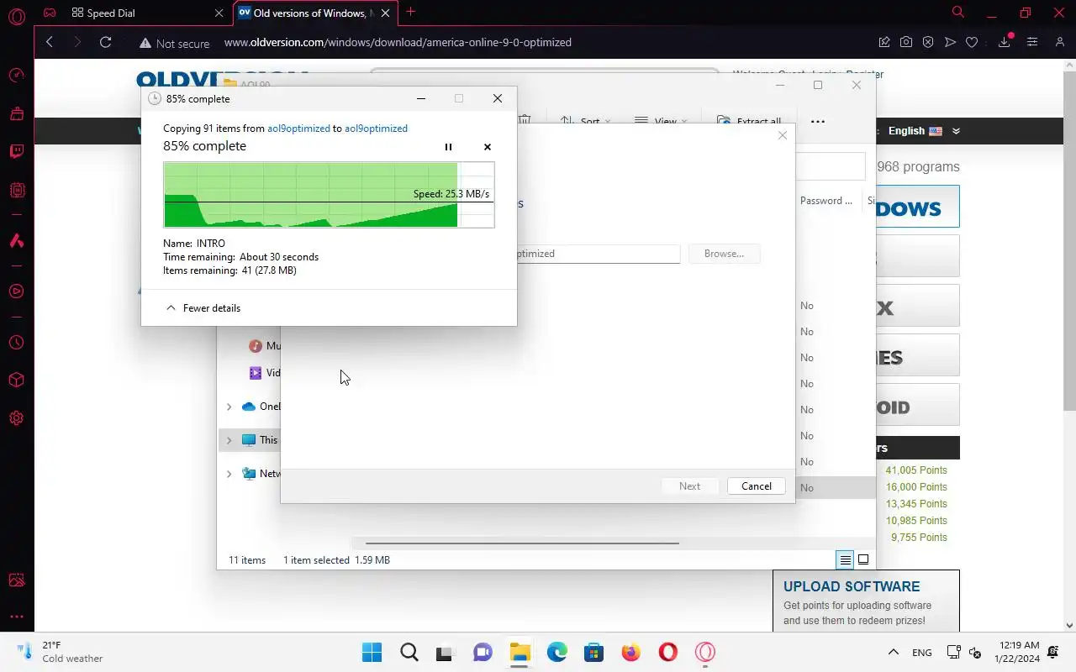Open the destination aol9optimized folder link
This screenshot has height=672, width=1076.
(x=376, y=129)
